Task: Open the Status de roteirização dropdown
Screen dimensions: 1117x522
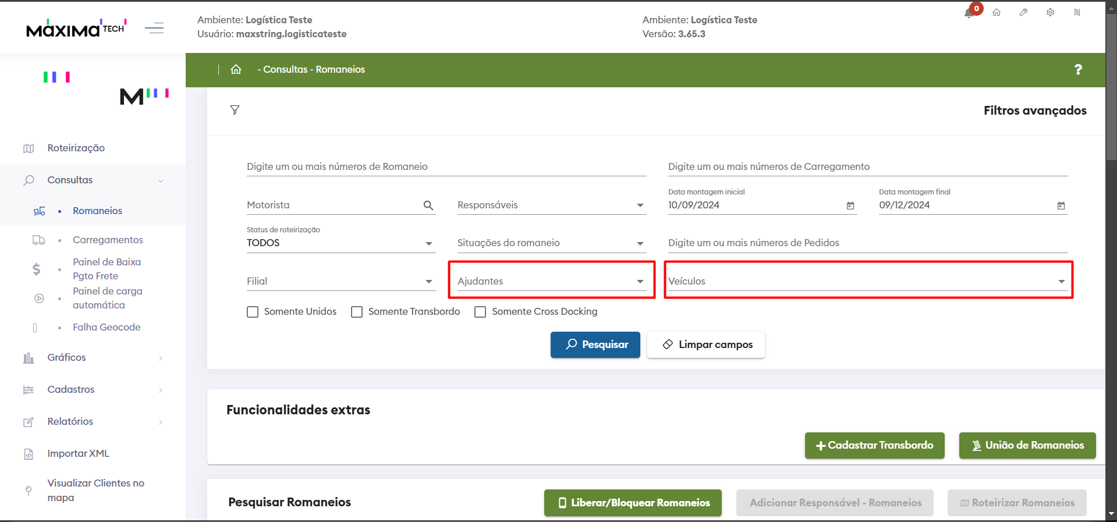Action: tap(341, 243)
